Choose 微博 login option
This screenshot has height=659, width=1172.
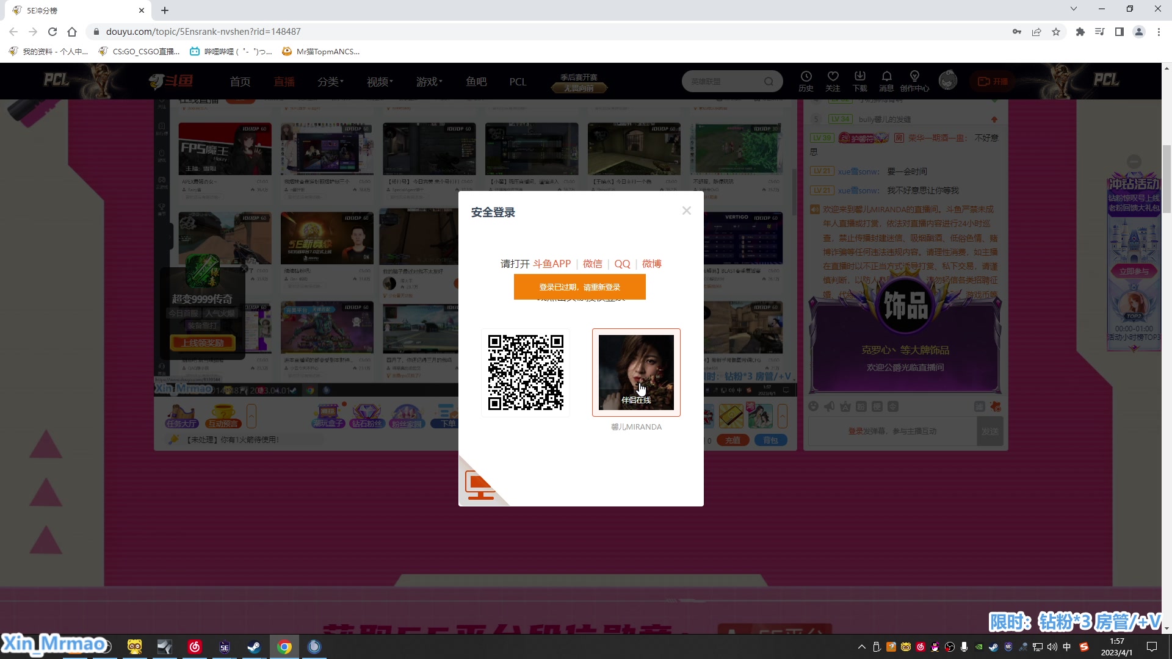[651, 264]
